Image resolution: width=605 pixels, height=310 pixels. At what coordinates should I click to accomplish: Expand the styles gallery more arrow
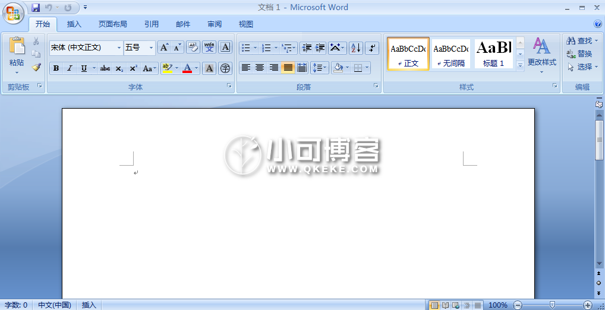520,65
